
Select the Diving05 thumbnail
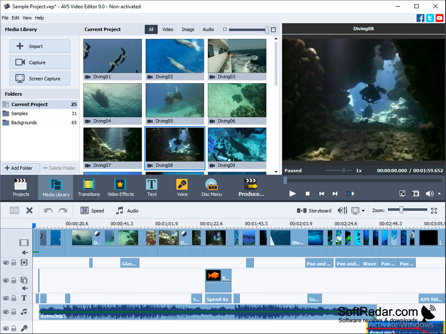[x=174, y=104]
